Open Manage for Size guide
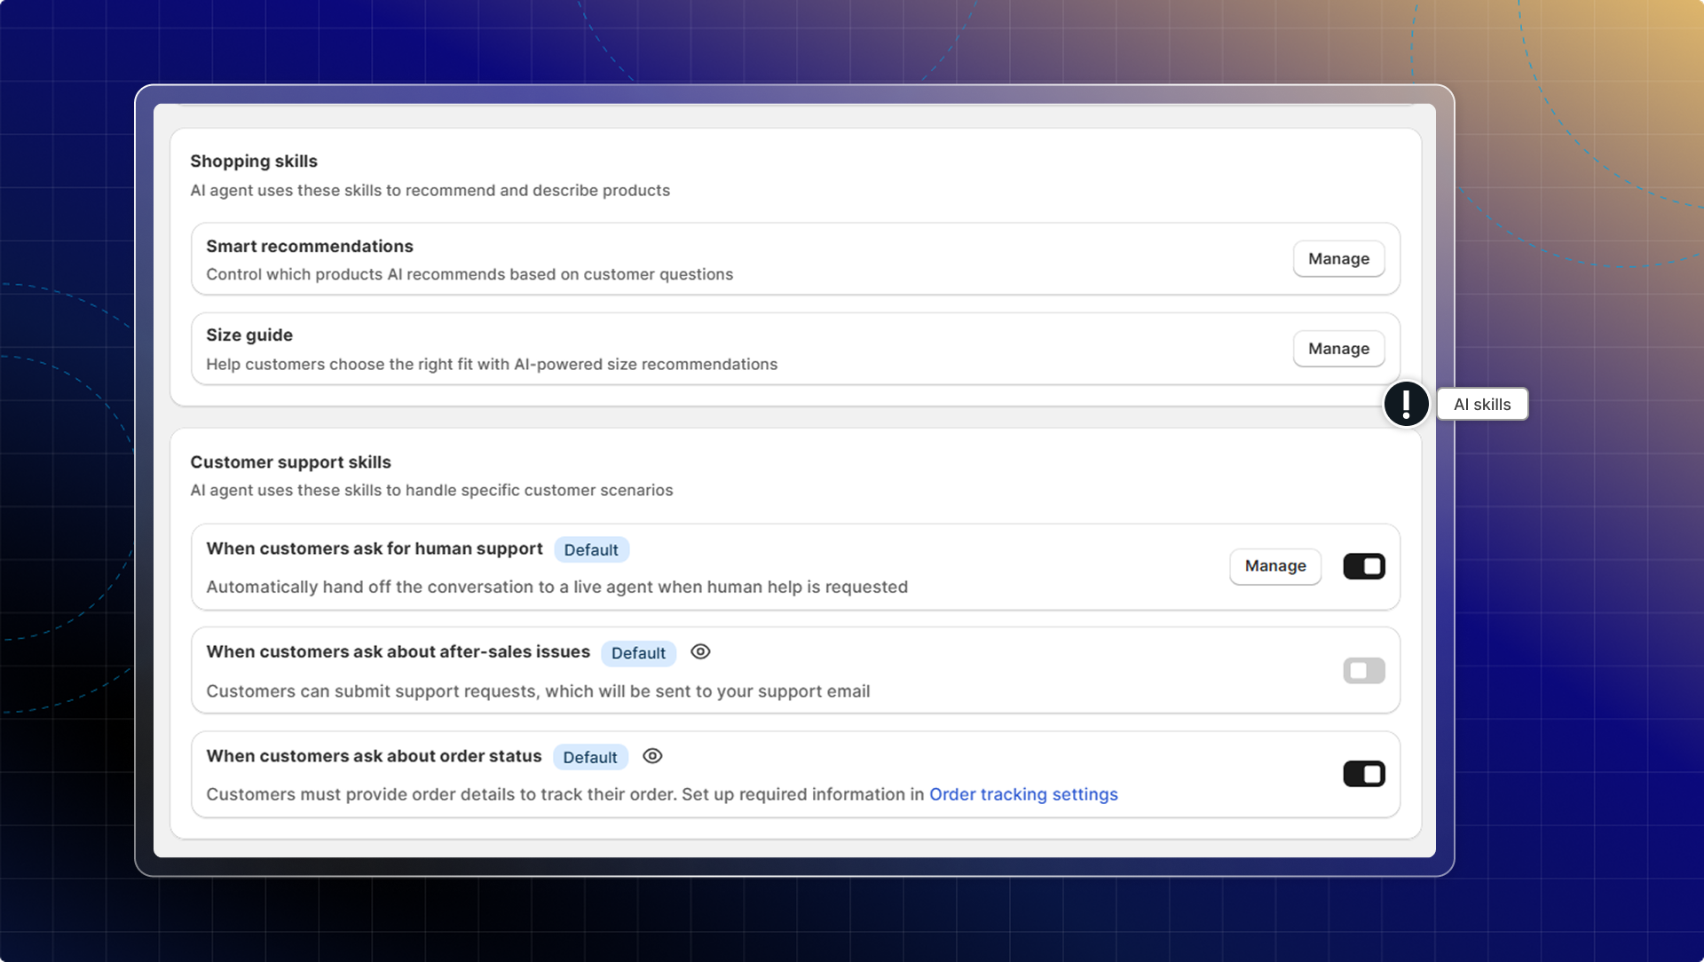The width and height of the screenshot is (1704, 962). 1337,349
